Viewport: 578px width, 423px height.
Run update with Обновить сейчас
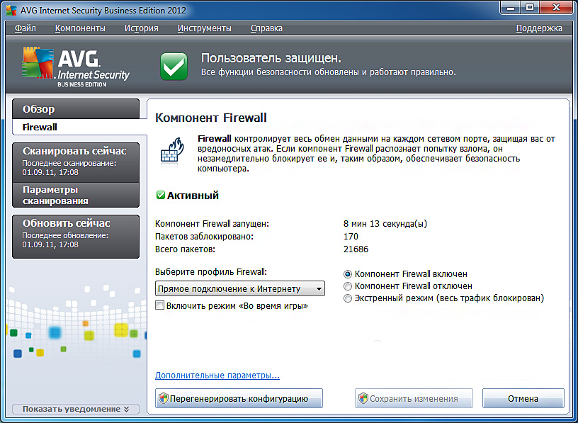[76, 237]
